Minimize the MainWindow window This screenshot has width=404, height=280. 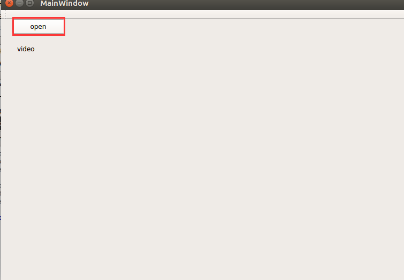point(20,3)
